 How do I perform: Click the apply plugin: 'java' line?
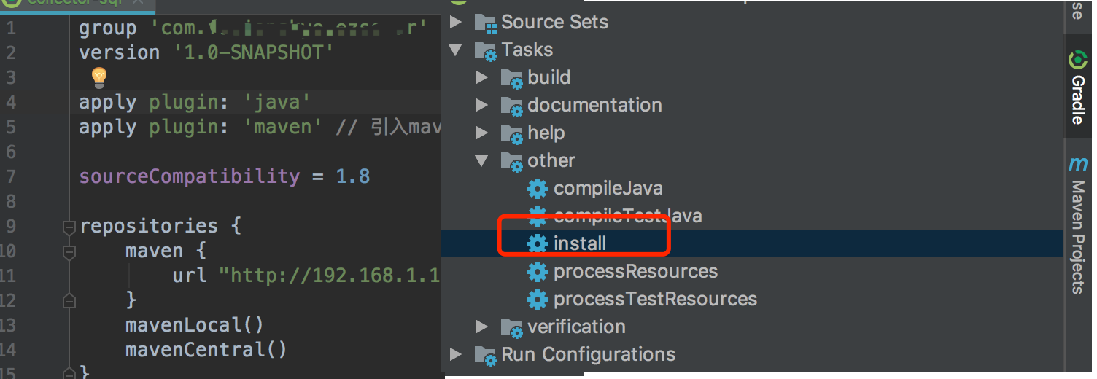click(x=195, y=102)
